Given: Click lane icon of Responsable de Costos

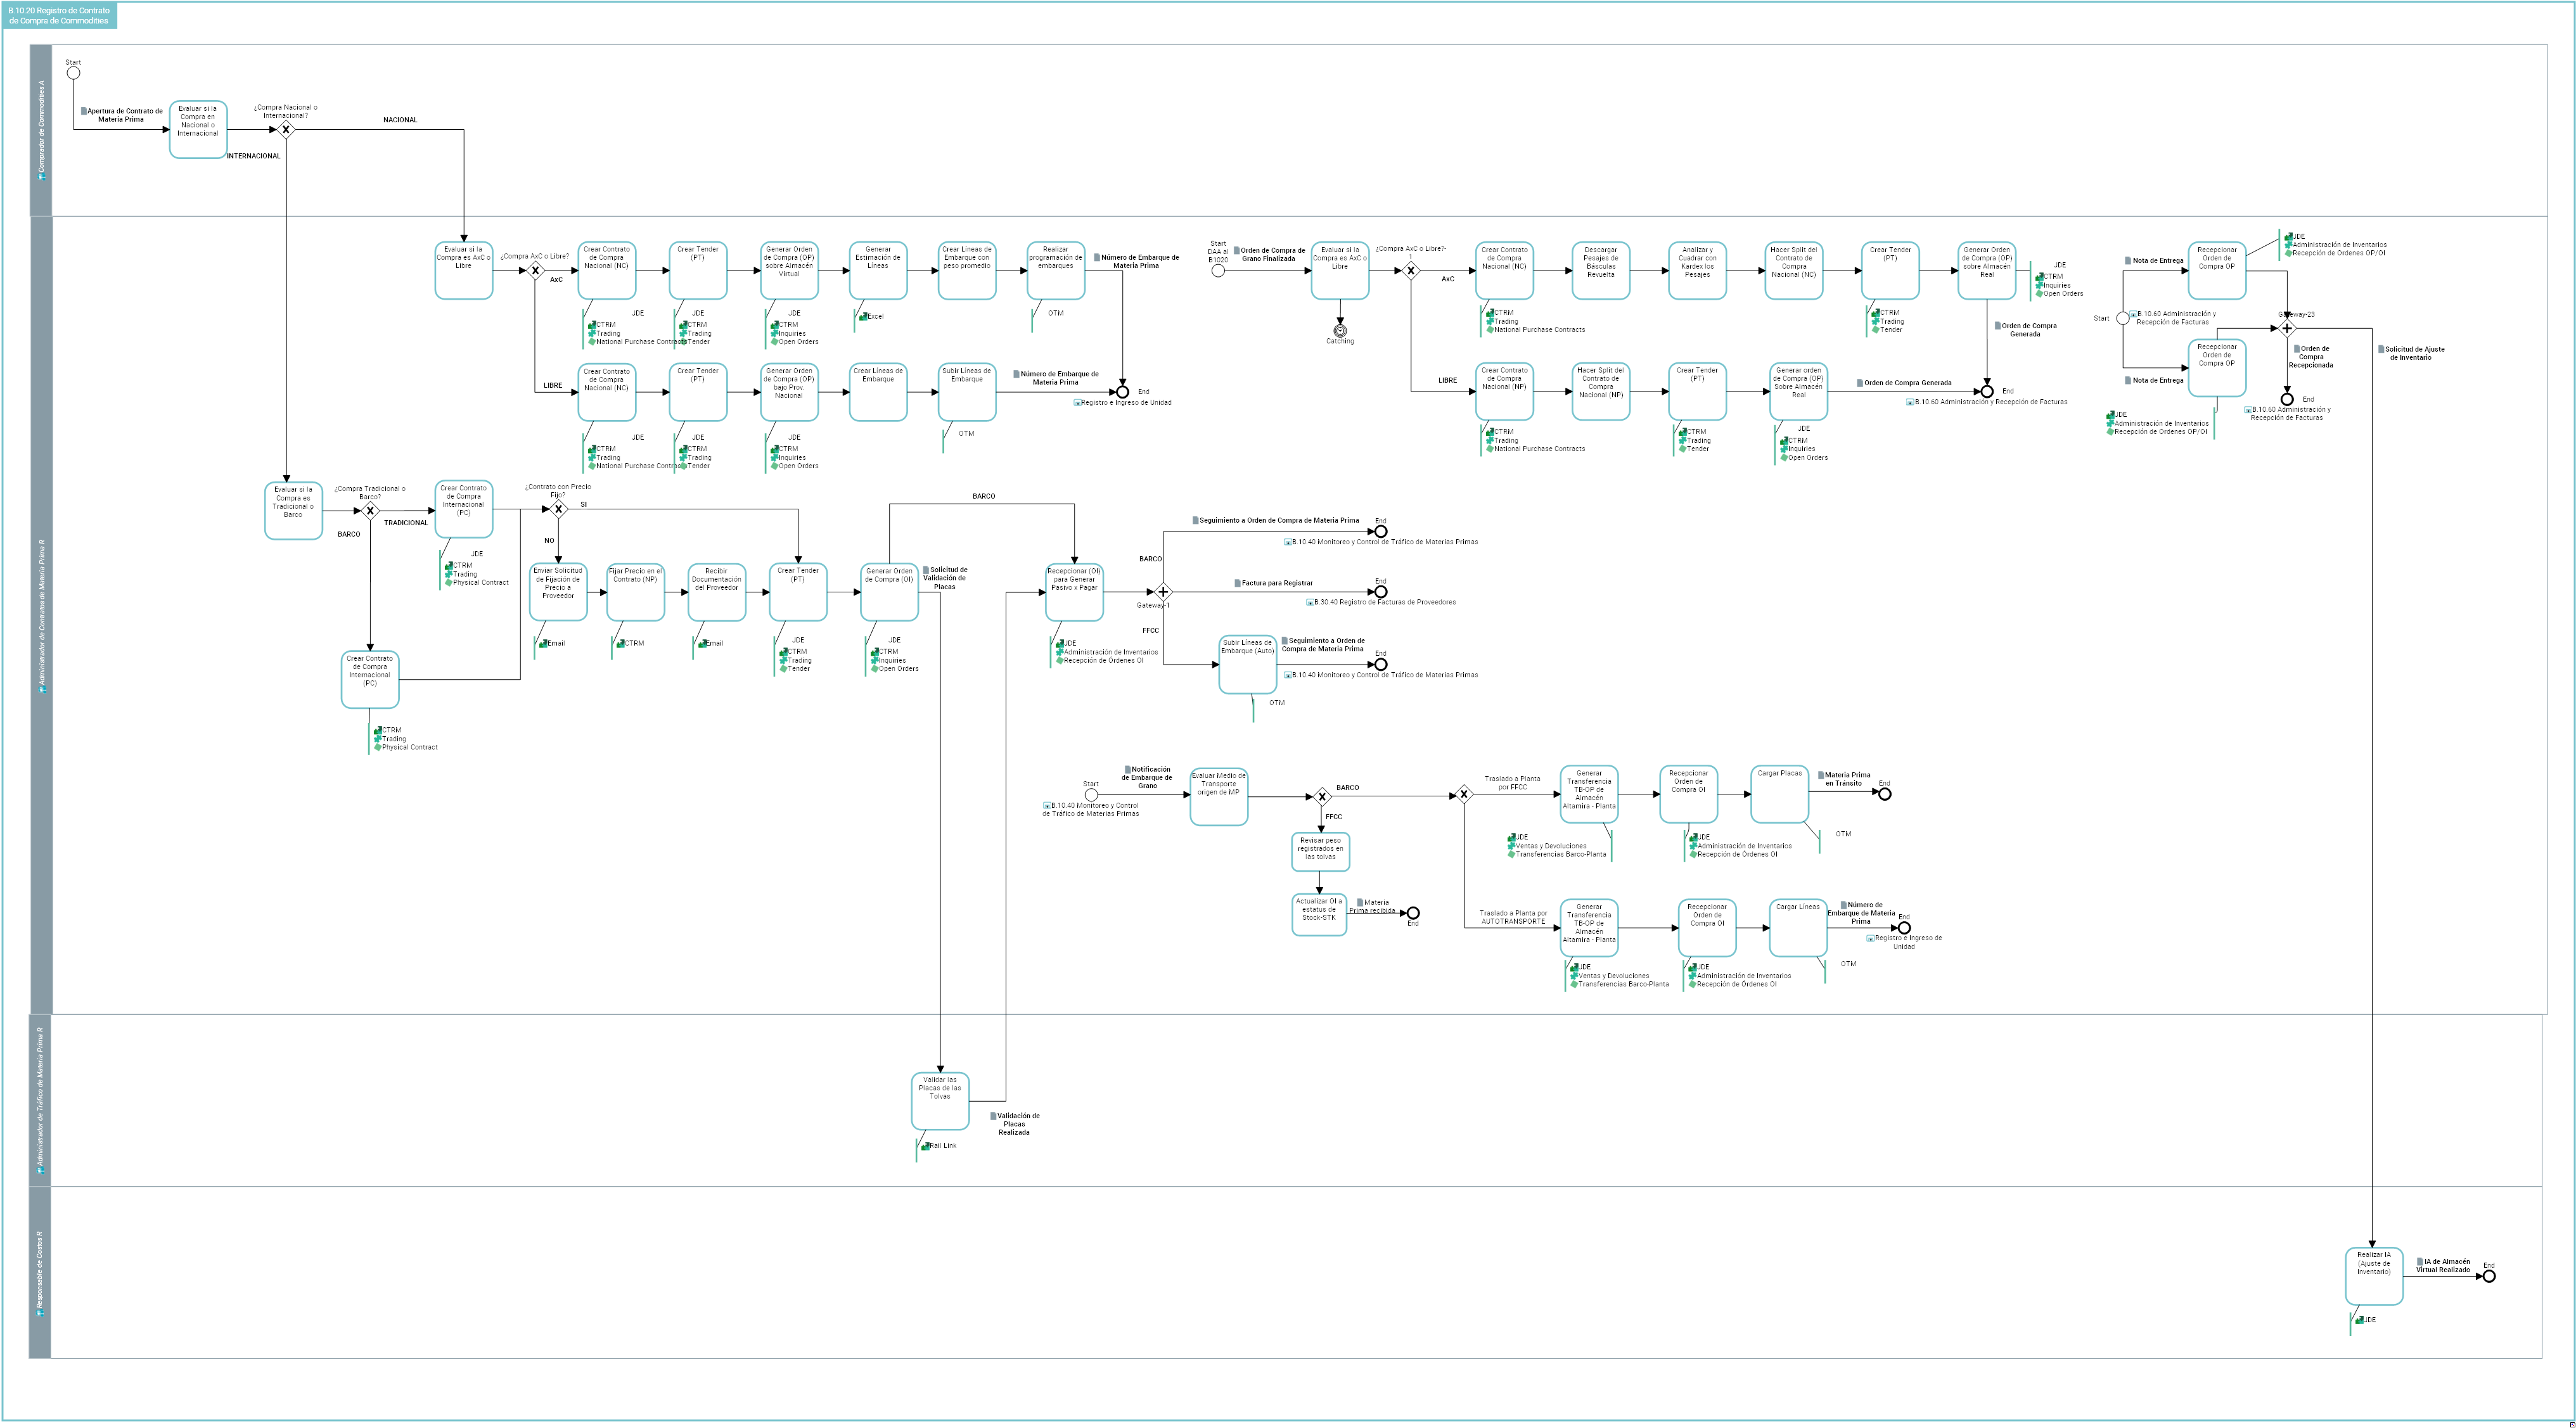Looking at the screenshot, I should [41, 1312].
